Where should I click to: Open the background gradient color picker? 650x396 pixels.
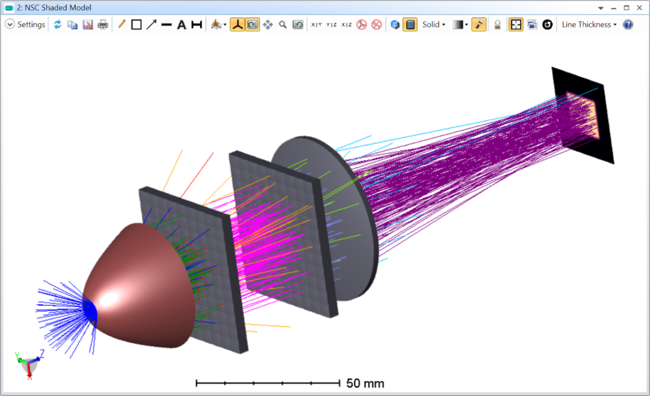(459, 24)
